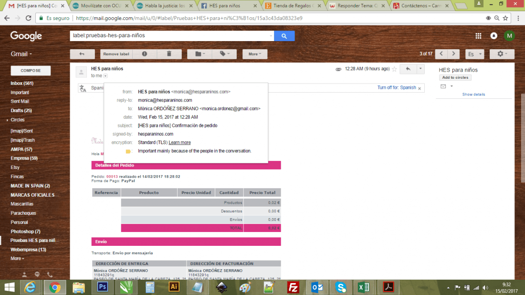525x295 pixels.
Task: Open the Labels tag button
Action: pos(225,54)
